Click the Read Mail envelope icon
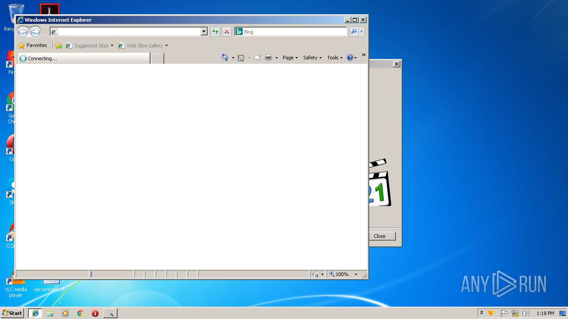Viewport: 568px width, 319px height. (258, 58)
